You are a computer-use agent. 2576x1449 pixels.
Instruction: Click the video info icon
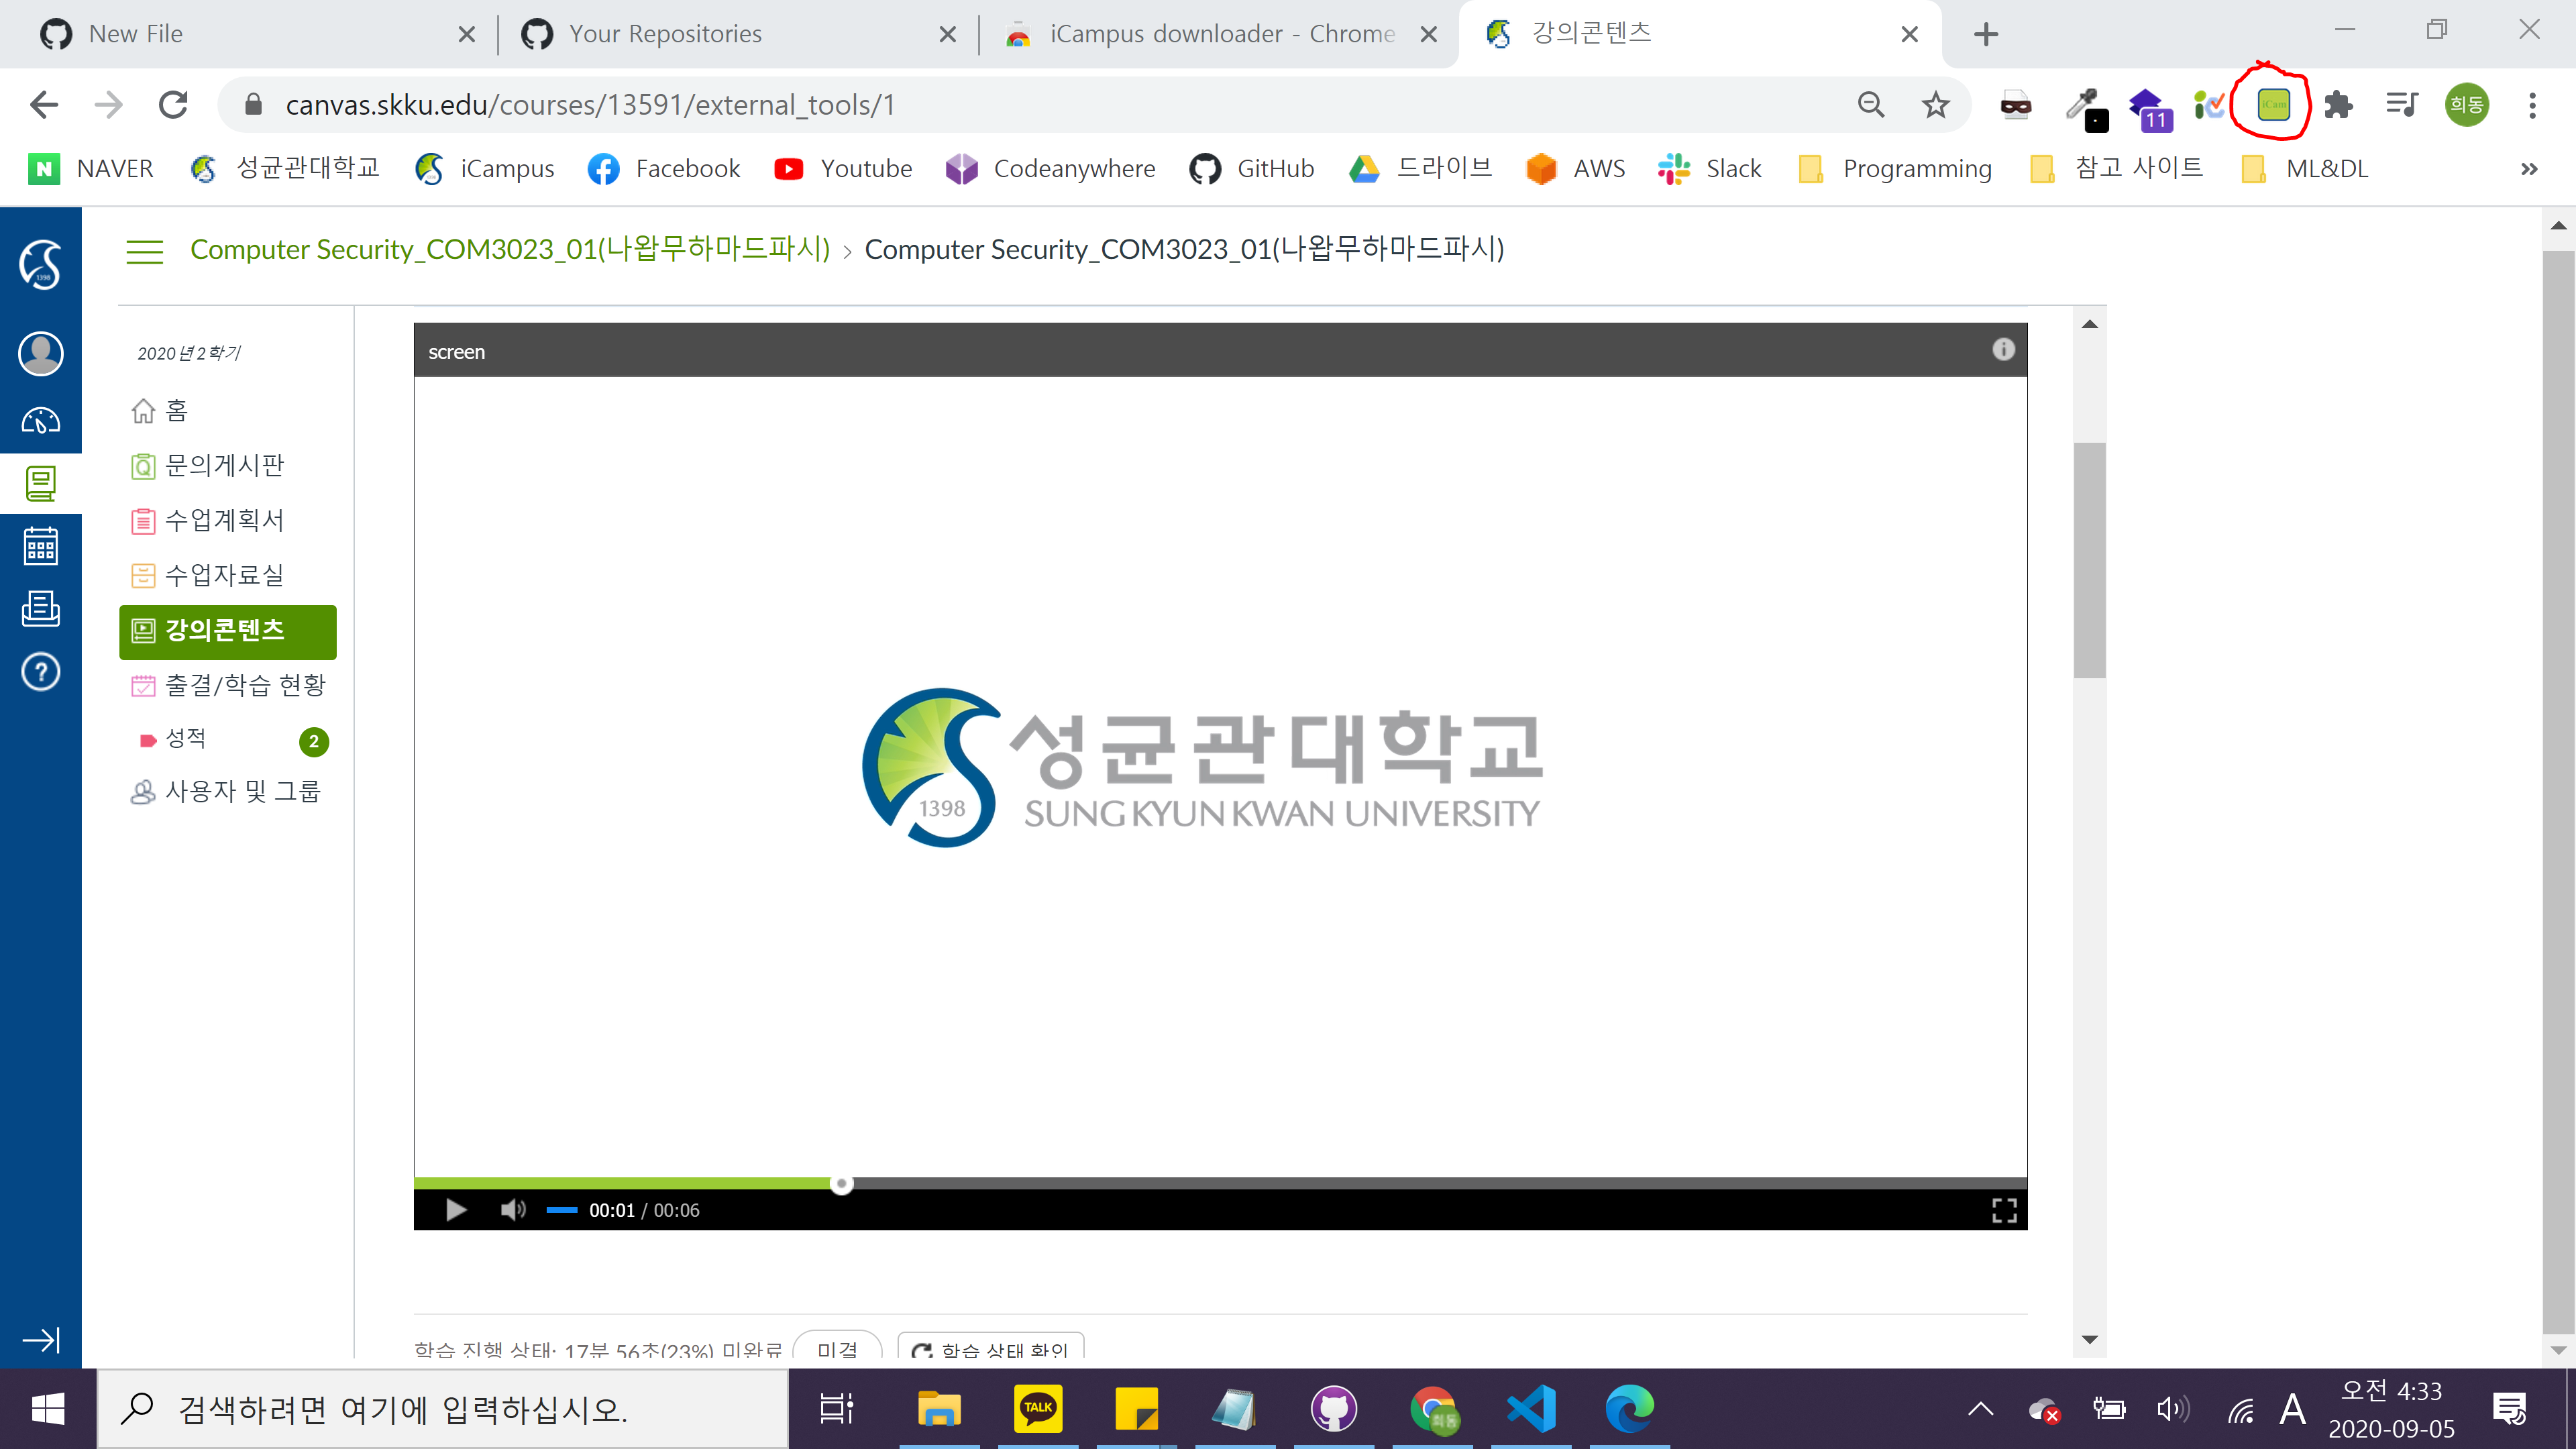click(2002, 349)
